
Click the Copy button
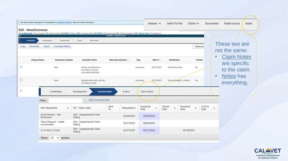point(23,46)
